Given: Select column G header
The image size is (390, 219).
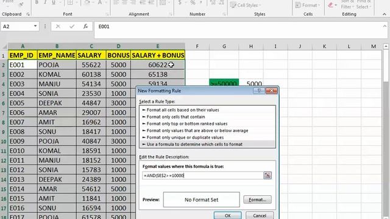Looking at the screenshot, I should (x=224, y=46).
